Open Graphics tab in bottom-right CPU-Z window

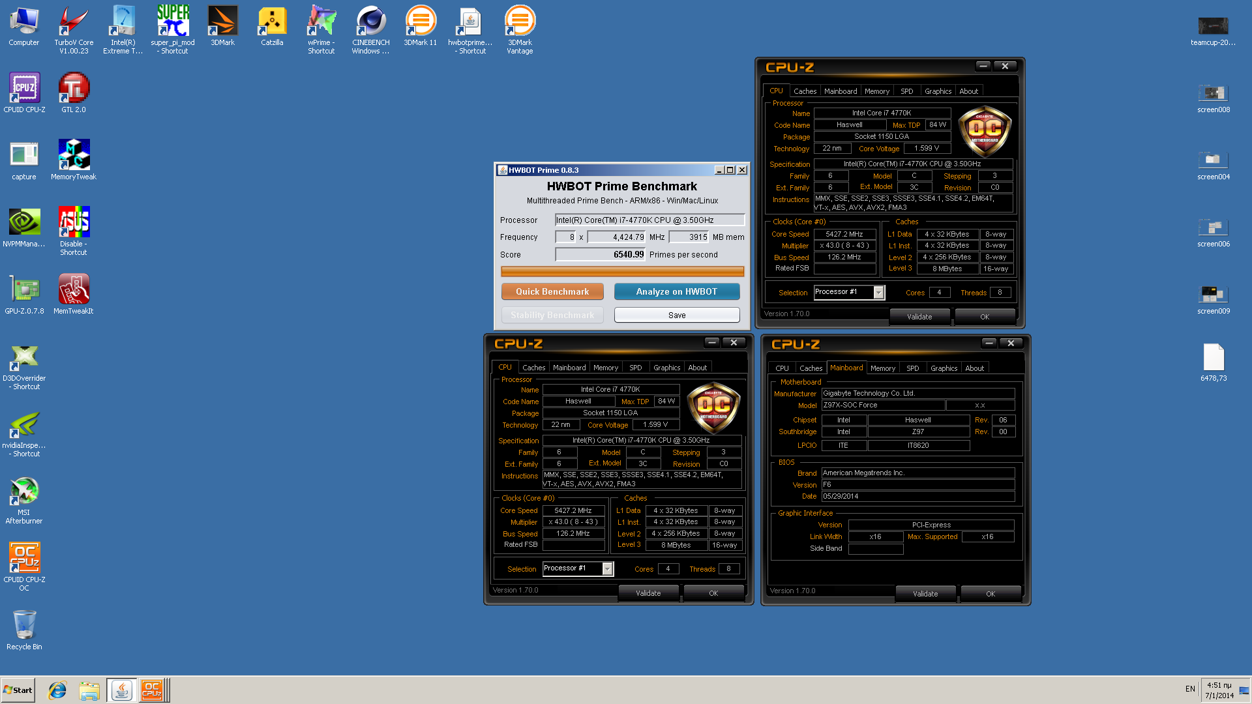point(944,368)
